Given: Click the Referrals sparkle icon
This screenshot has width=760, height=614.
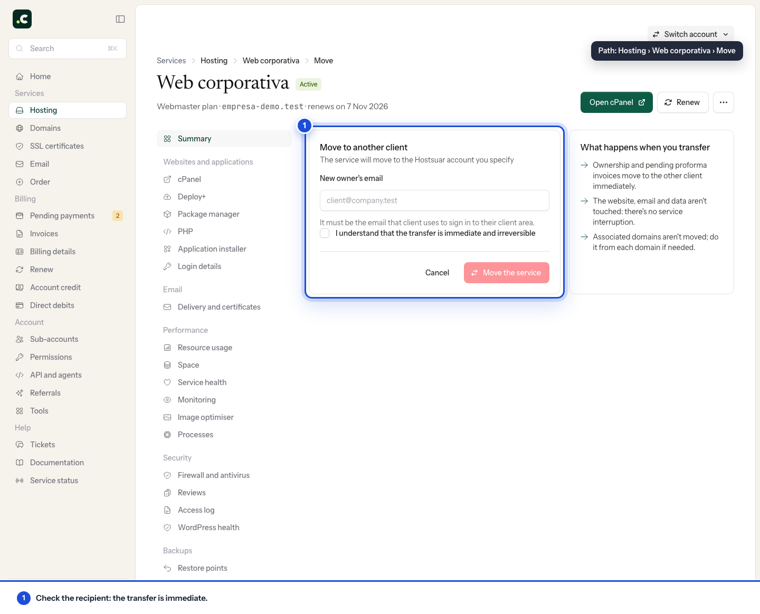Looking at the screenshot, I should coord(20,393).
